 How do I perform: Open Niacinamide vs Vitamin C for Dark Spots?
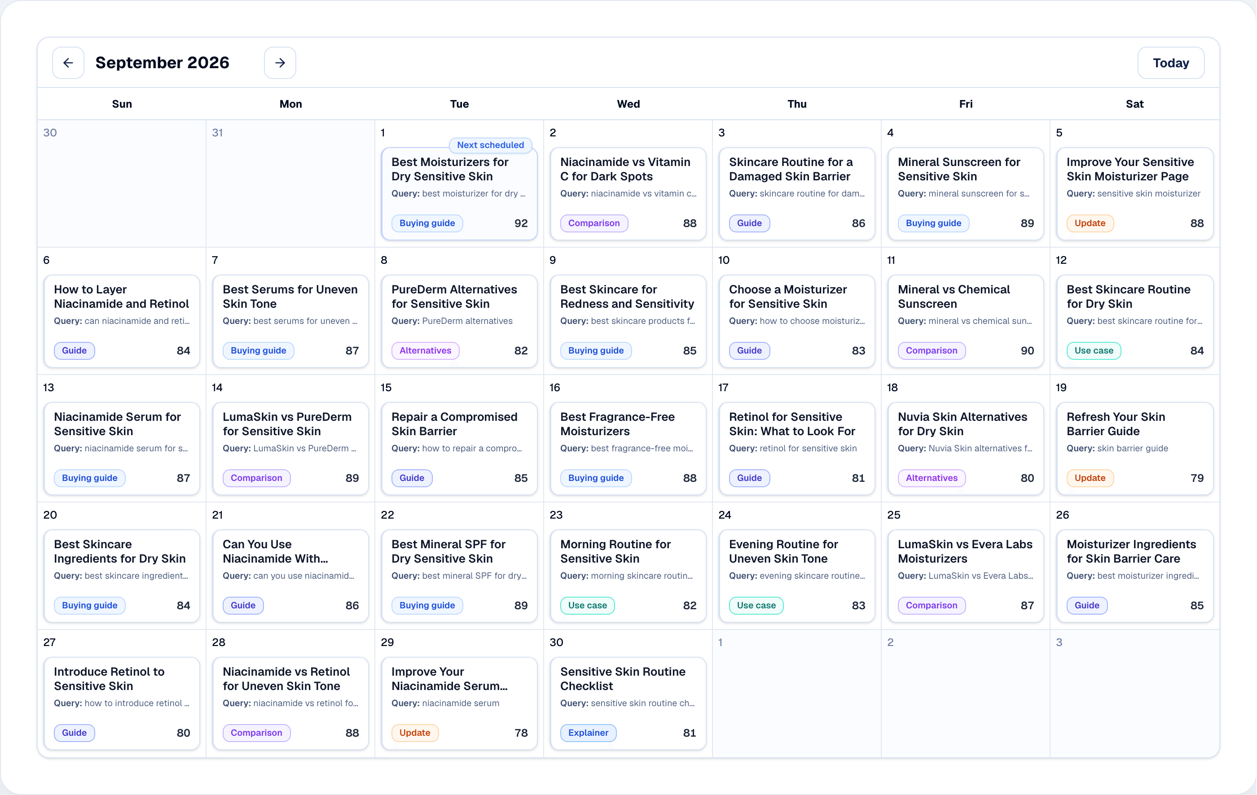click(628, 193)
